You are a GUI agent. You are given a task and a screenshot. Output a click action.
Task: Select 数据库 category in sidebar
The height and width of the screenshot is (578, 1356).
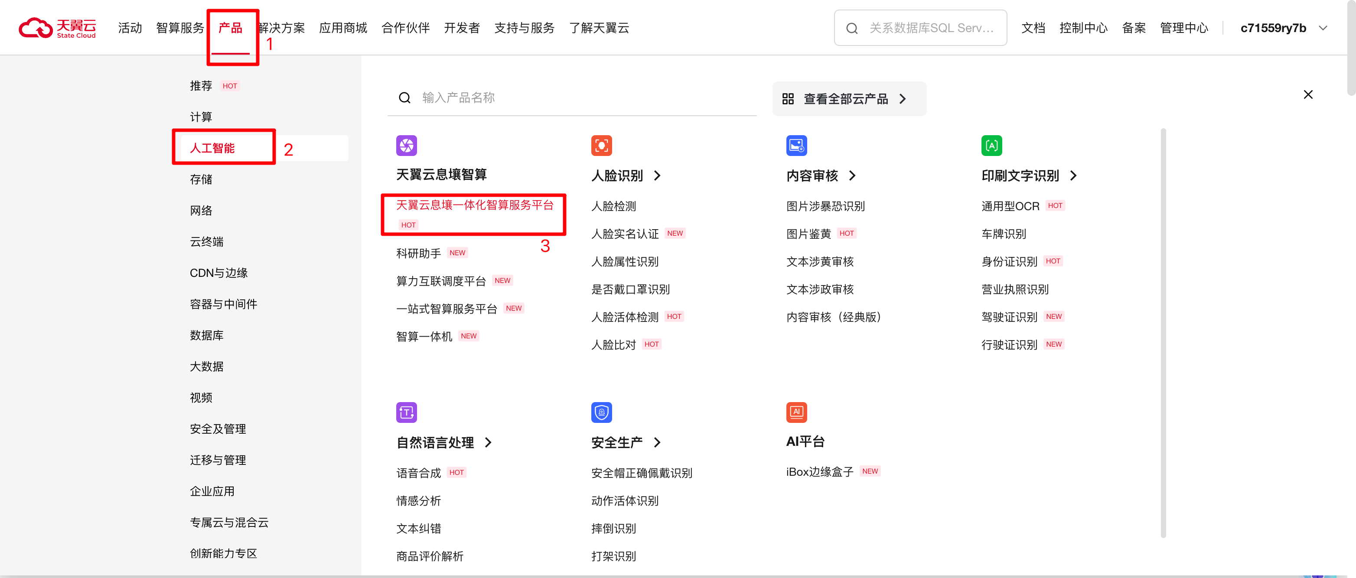coord(207,335)
